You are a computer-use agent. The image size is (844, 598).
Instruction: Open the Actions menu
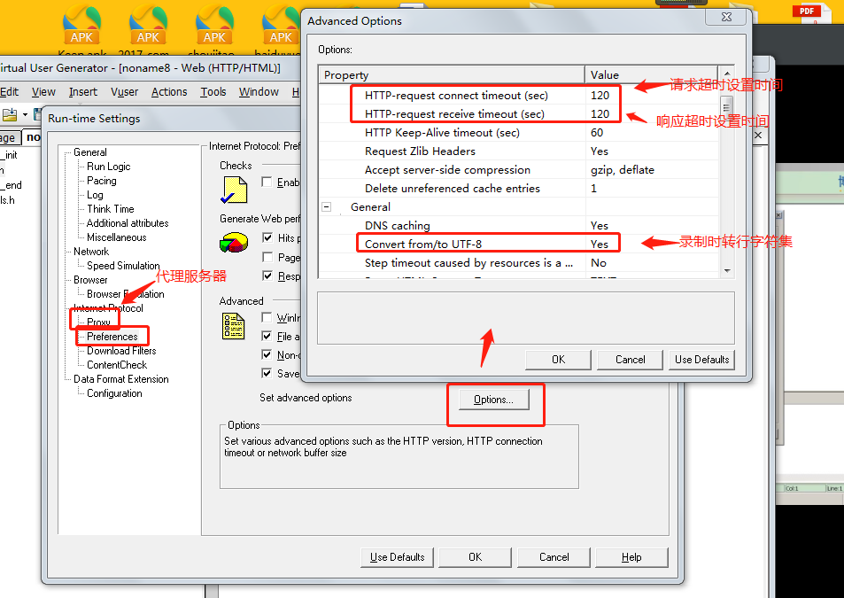(169, 92)
